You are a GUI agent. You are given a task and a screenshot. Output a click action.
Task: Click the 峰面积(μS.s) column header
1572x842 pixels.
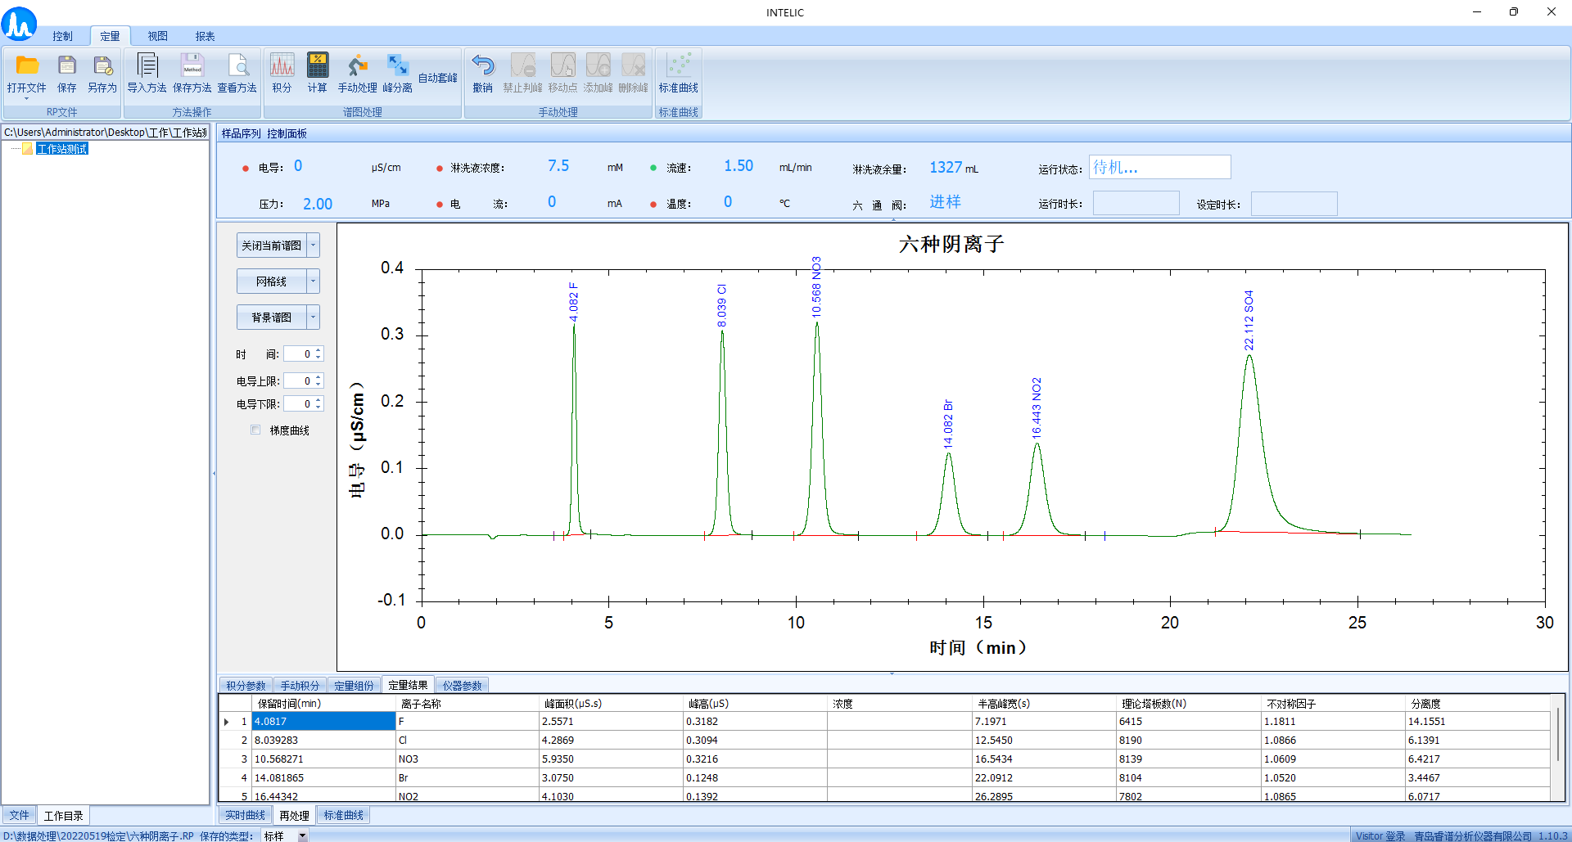(612, 704)
